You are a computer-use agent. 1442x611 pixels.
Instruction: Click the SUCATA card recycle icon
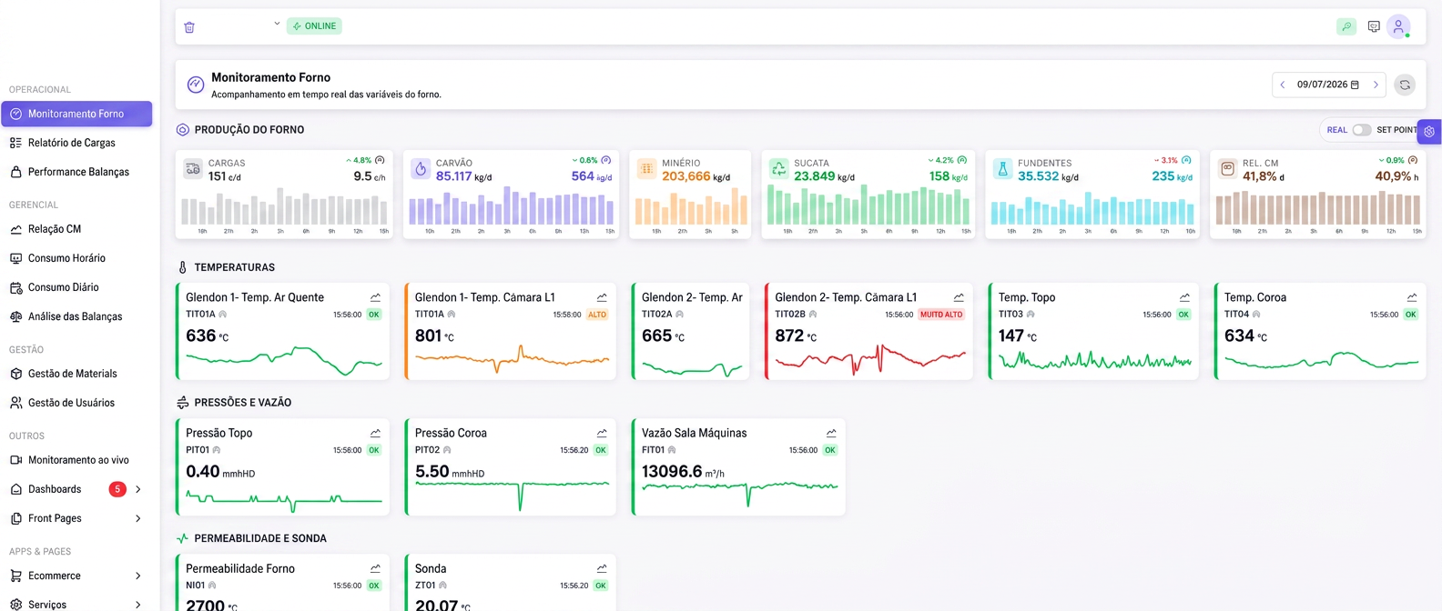778,169
